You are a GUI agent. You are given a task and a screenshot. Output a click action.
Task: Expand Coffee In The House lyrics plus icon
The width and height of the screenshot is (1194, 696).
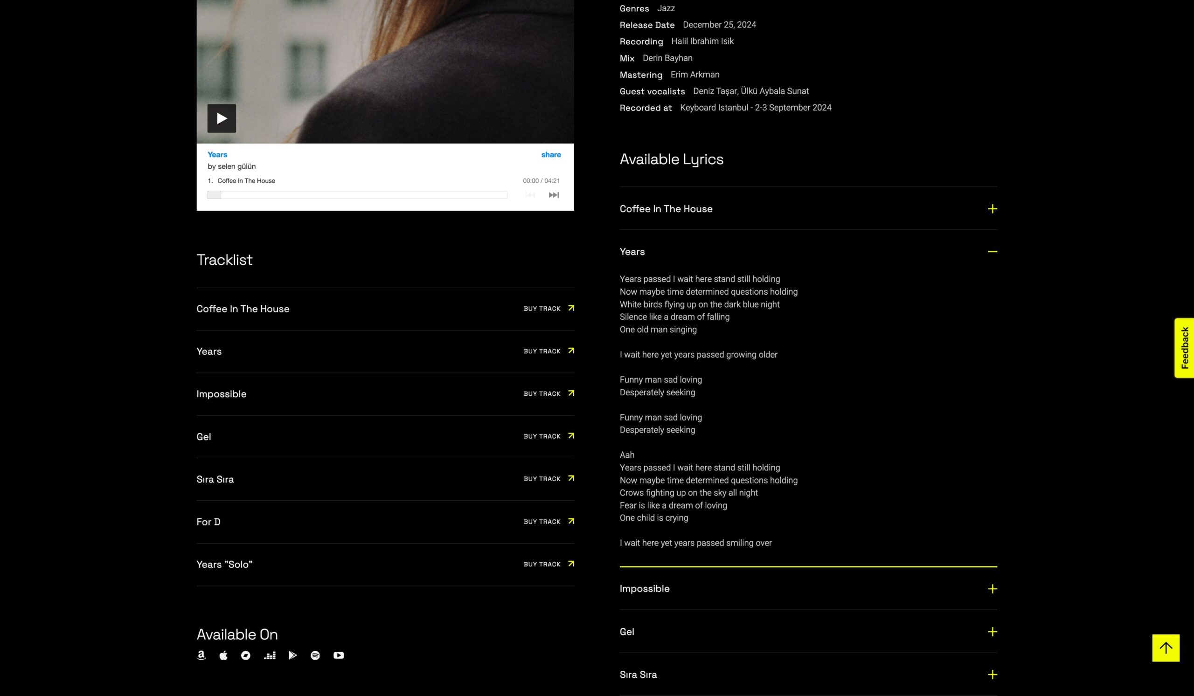[x=992, y=208]
